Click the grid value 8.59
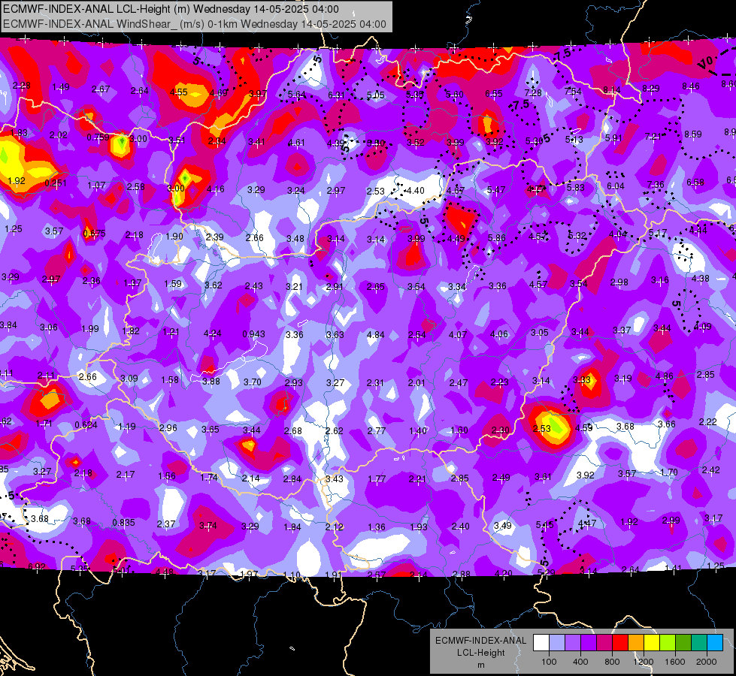Viewport: 736px width, 676px height. click(x=693, y=134)
